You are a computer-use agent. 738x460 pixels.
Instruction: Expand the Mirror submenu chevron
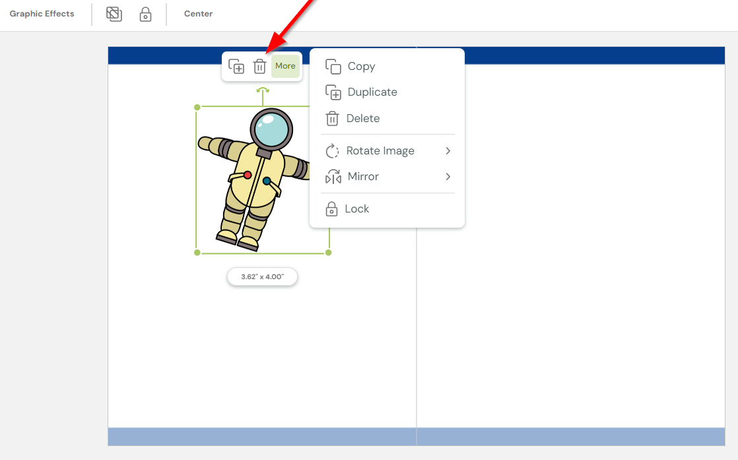(x=449, y=176)
